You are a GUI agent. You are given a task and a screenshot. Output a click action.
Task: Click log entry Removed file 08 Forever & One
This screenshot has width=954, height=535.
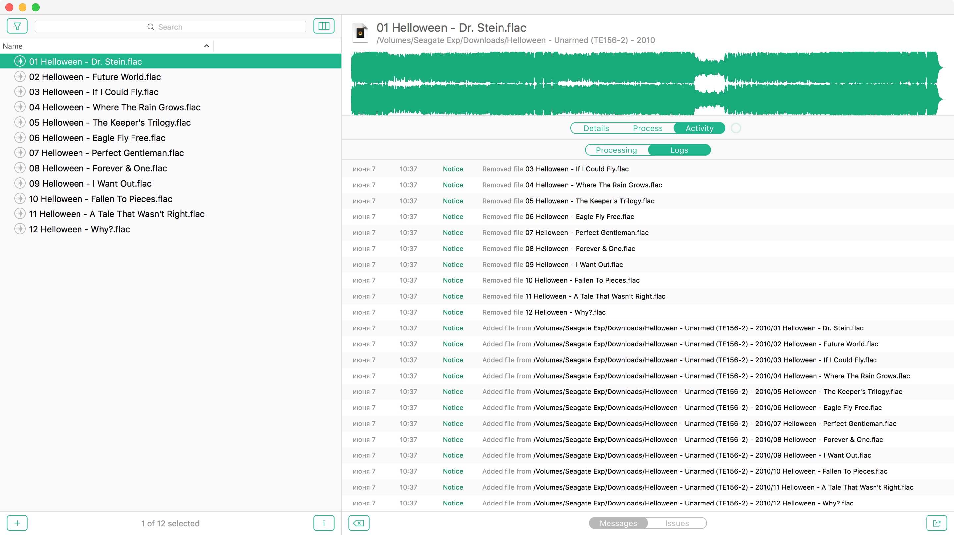click(x=648, y=248)
